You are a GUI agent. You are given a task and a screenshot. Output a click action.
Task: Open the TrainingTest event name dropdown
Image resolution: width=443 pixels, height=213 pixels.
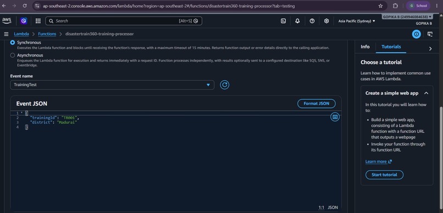[x=112, y=85]
